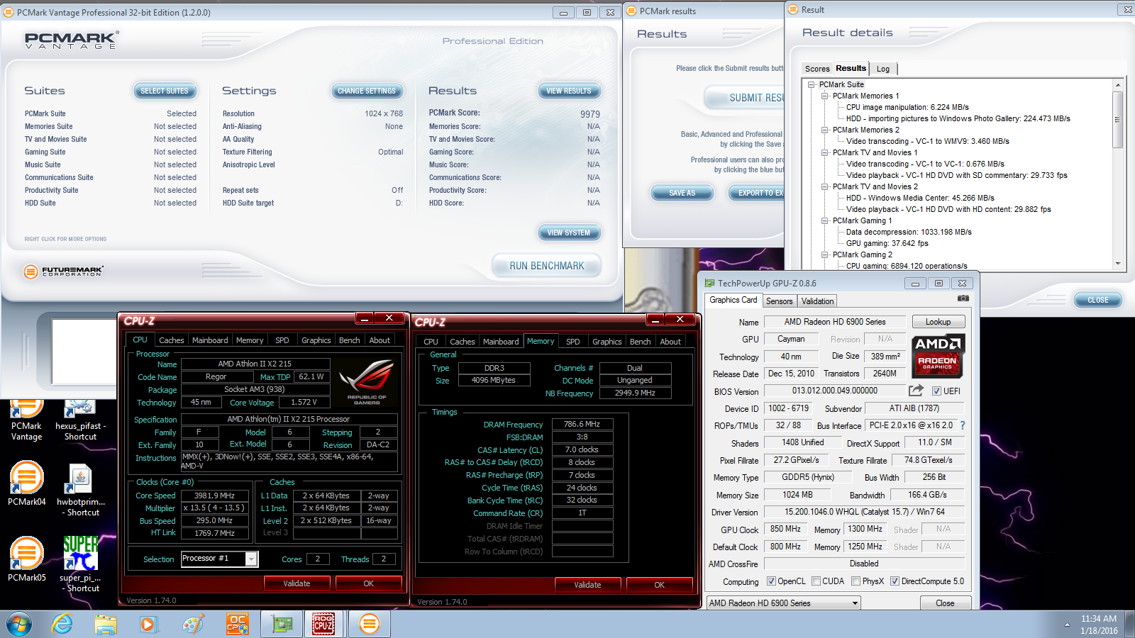Switch to the ROG CPU-Z taskbar icon
Screen dimensions: 1135x638
(323, 624)
